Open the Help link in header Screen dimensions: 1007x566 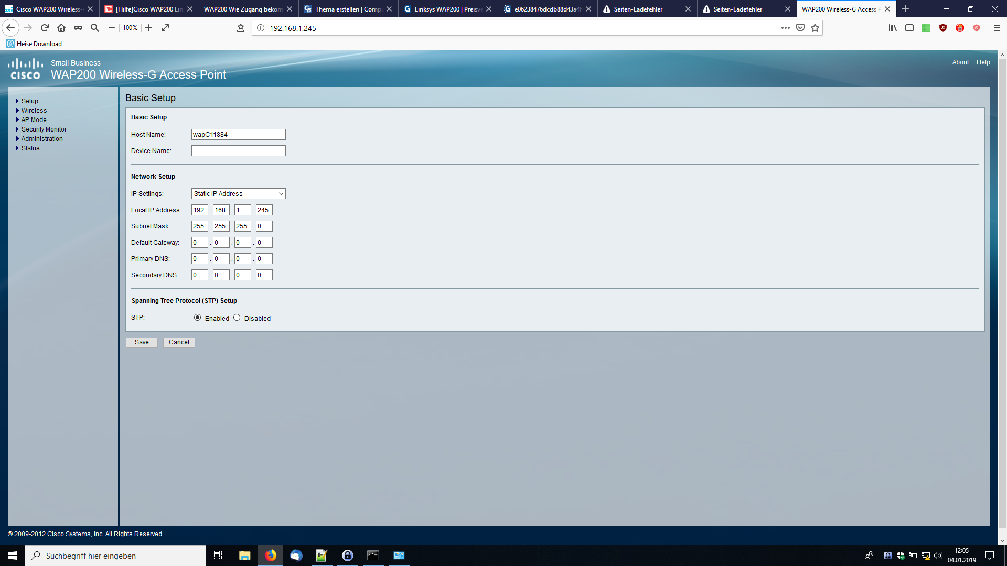point(983,62)
